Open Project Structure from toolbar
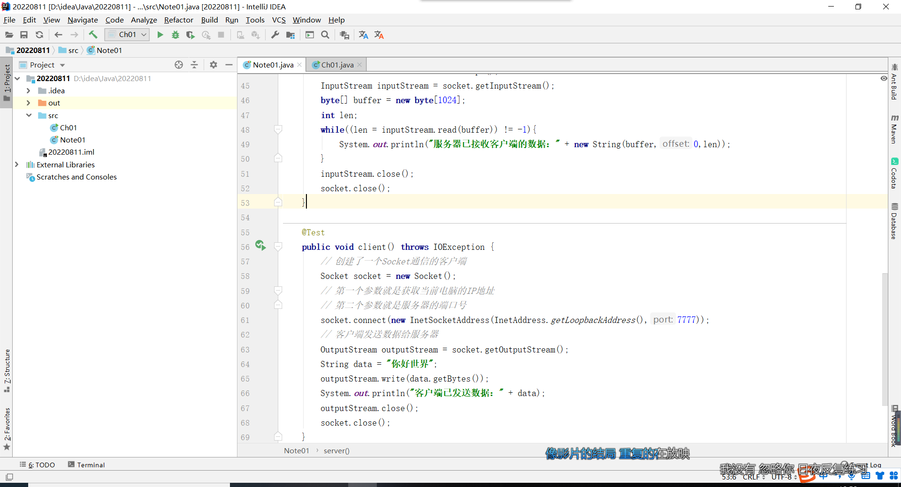 (290, 35)
